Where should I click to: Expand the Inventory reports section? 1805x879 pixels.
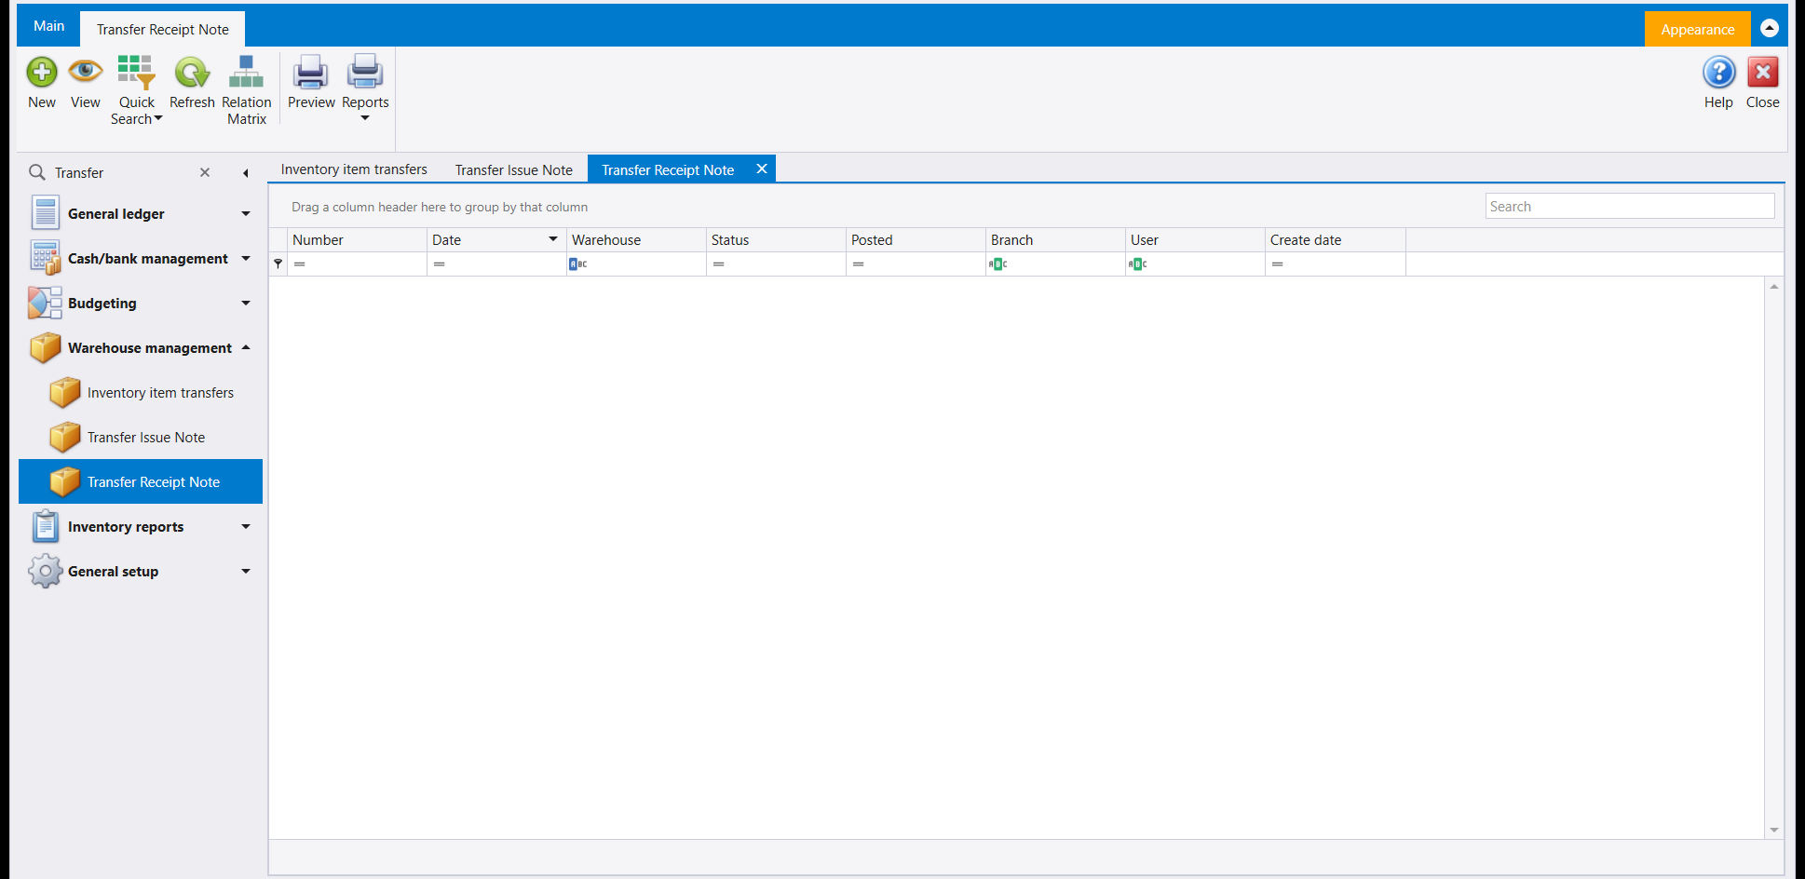[246, 527]
